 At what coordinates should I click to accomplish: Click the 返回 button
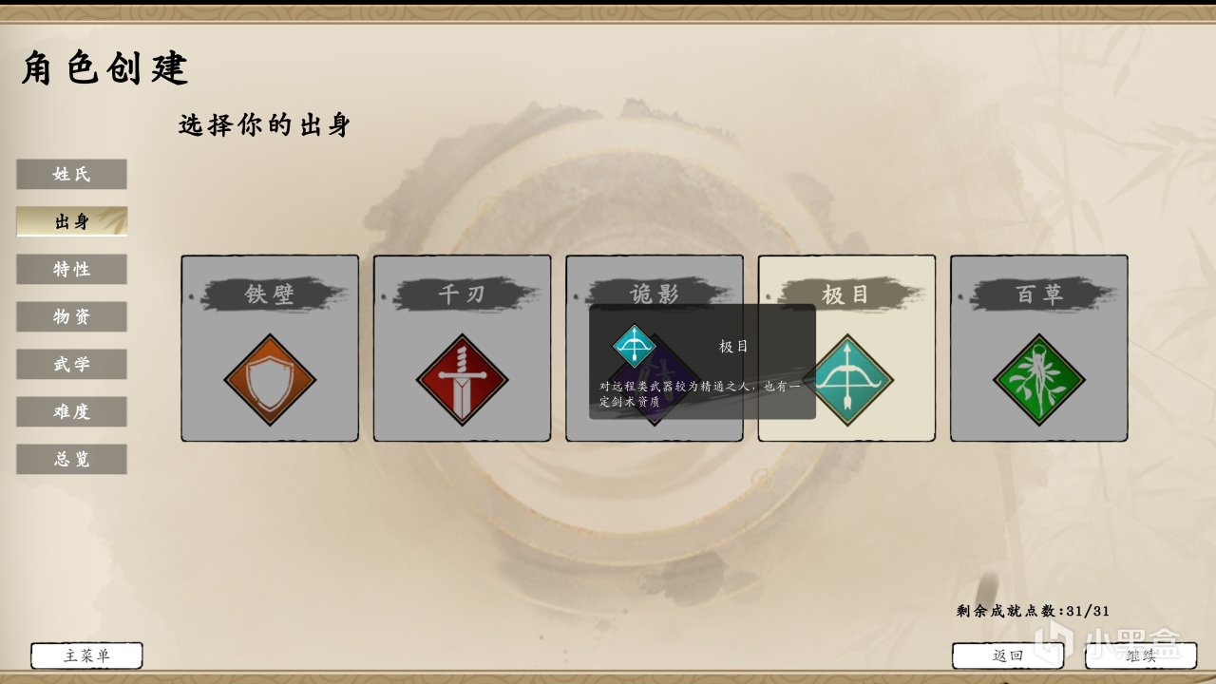(1008, 655)
